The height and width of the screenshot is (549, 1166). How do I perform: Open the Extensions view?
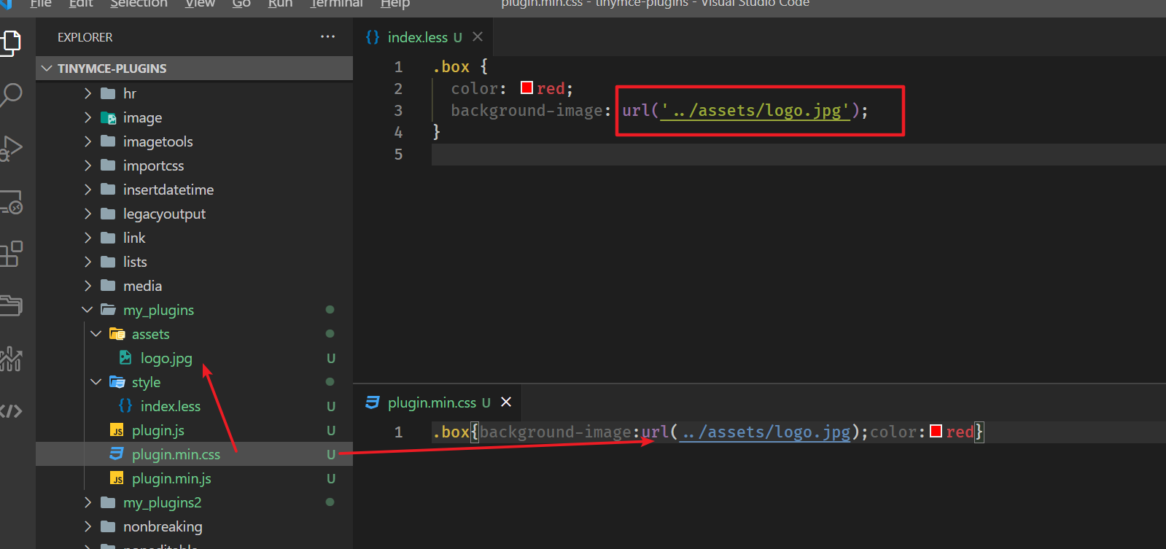[11, 254]
